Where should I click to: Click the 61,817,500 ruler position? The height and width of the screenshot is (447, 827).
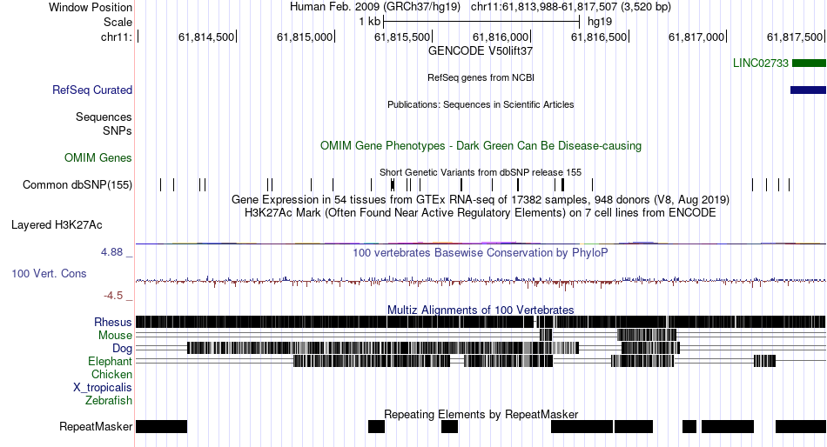(795, 37)
